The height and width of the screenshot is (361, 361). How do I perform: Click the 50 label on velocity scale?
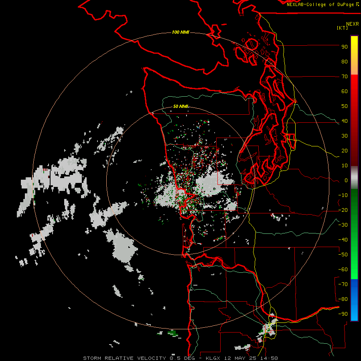pos(345,106)
